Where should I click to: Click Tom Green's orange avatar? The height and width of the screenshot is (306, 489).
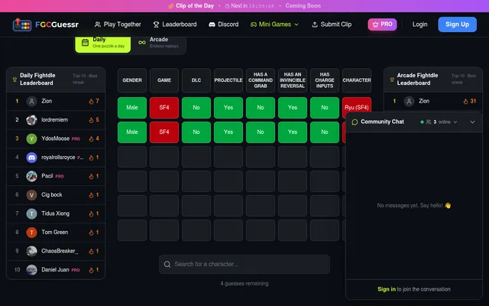[31, 233]
